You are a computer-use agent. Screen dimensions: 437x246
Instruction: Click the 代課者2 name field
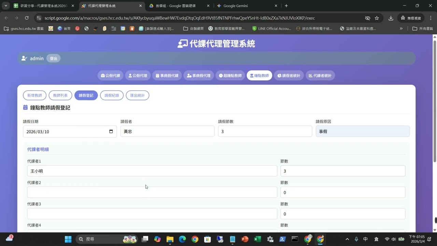coord(152,192)
